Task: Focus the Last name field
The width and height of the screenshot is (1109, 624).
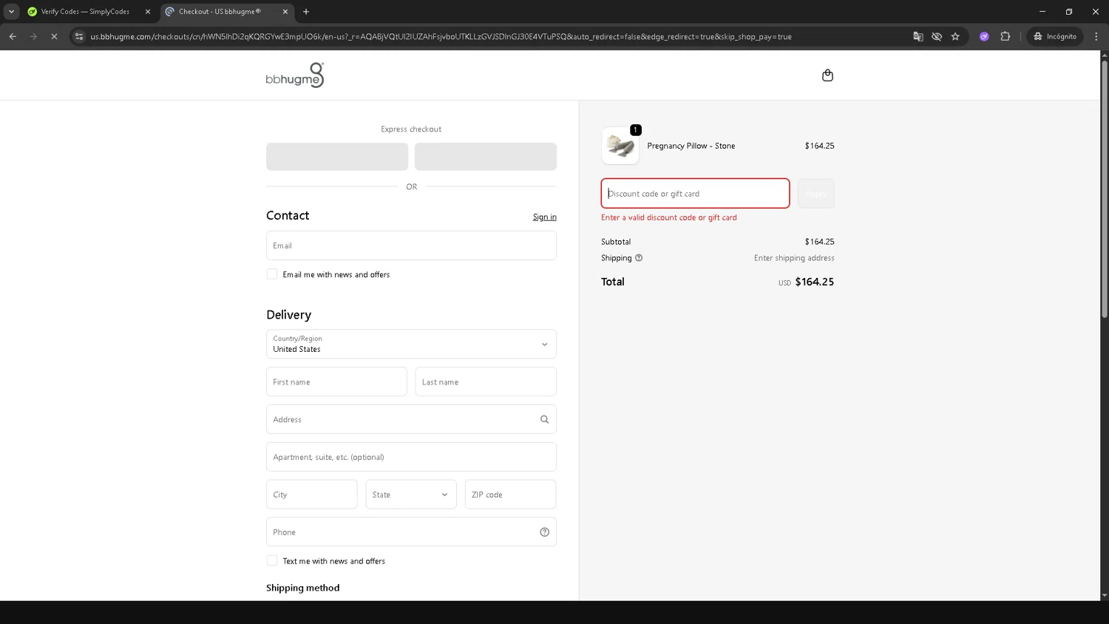Action: (486, 381)
